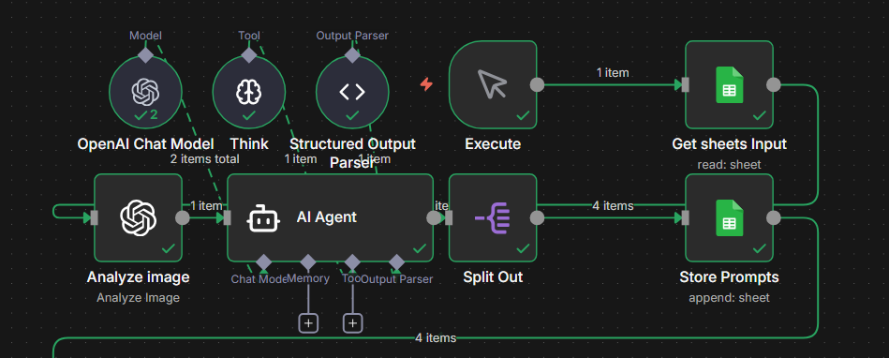The width and height of the screenshot is (889, 358).
Task: Click the AI Agent input connector
Action: click(x=228, y=217)
